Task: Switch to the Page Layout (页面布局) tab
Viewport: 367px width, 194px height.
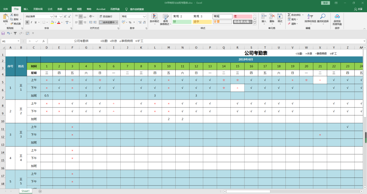Action: pos(38,9)
